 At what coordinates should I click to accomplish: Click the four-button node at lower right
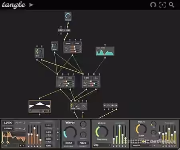110,105
